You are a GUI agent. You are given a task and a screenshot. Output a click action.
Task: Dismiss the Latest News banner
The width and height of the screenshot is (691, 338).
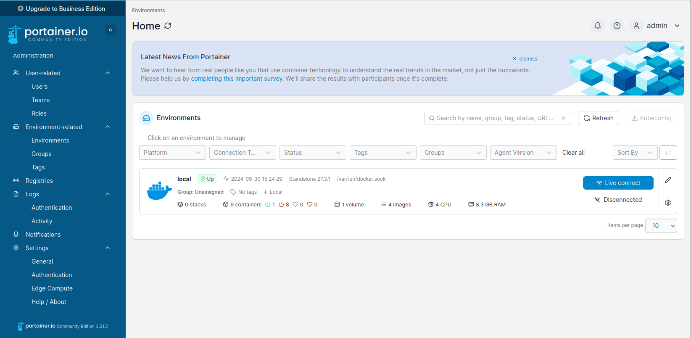click(x=525, y=59)
